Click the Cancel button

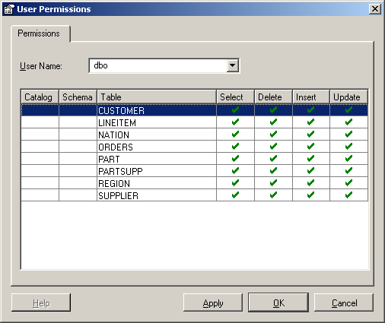click(344, 302)
